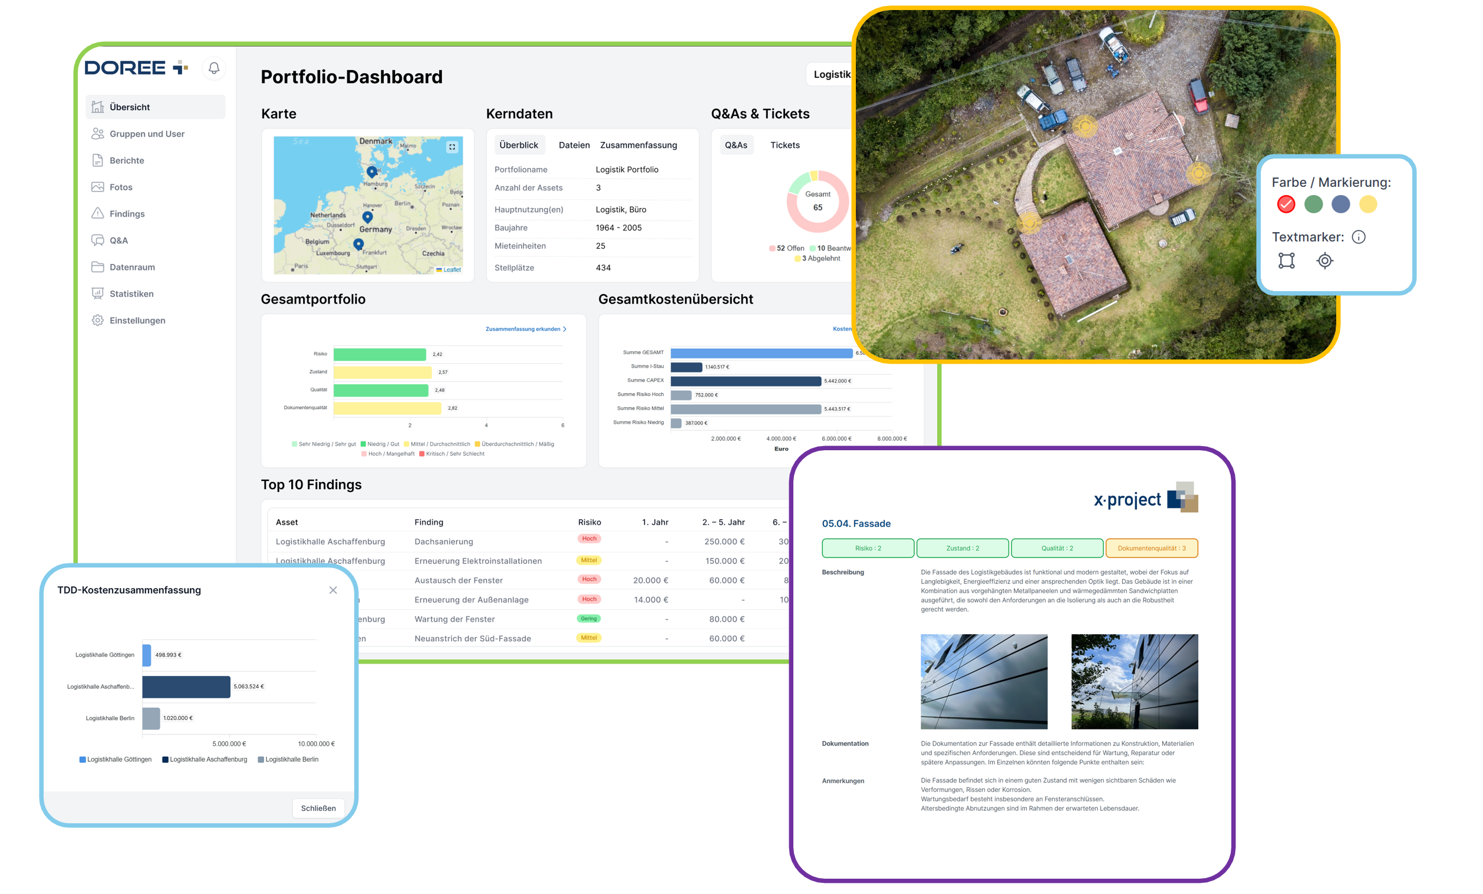Click the Statistiken presentation icon
This screenshot has height=894, width=1483.
(x=97, y=293)
